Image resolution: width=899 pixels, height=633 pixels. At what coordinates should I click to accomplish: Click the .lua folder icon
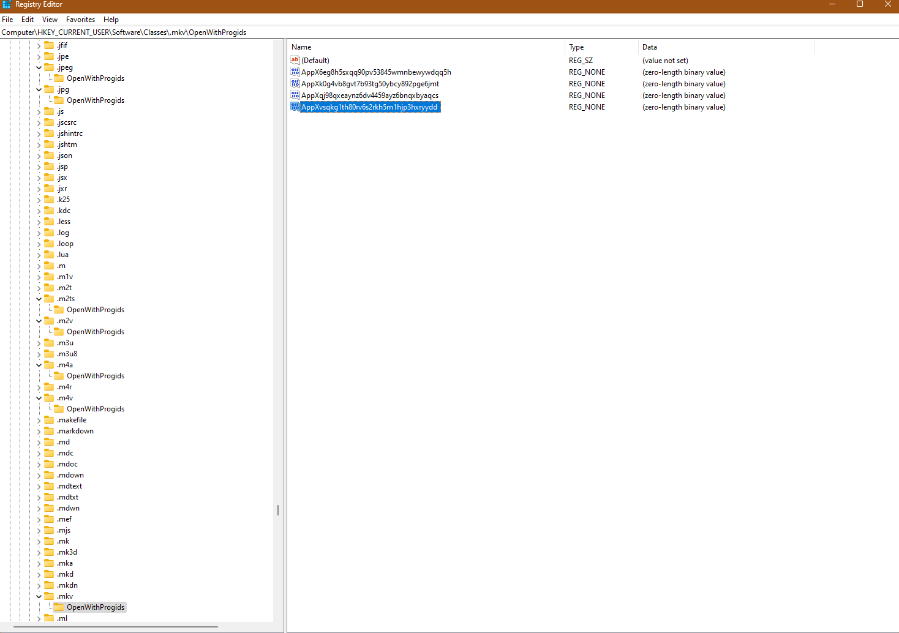49,255
